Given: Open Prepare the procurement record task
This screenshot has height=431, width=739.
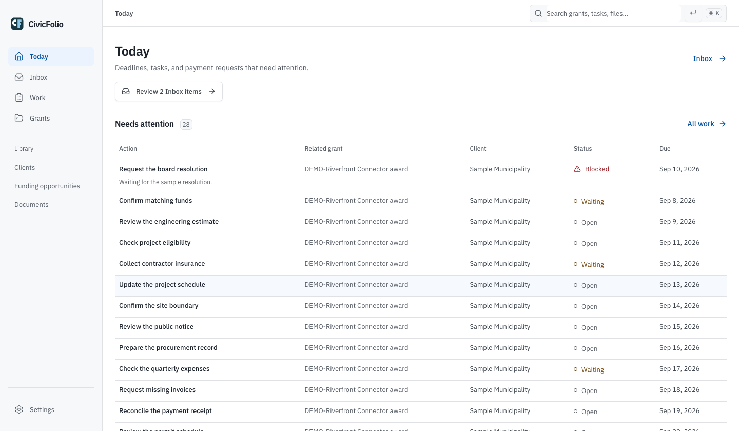Looking at the screenshot, I should pyautogui.click(x=168, y=347).
